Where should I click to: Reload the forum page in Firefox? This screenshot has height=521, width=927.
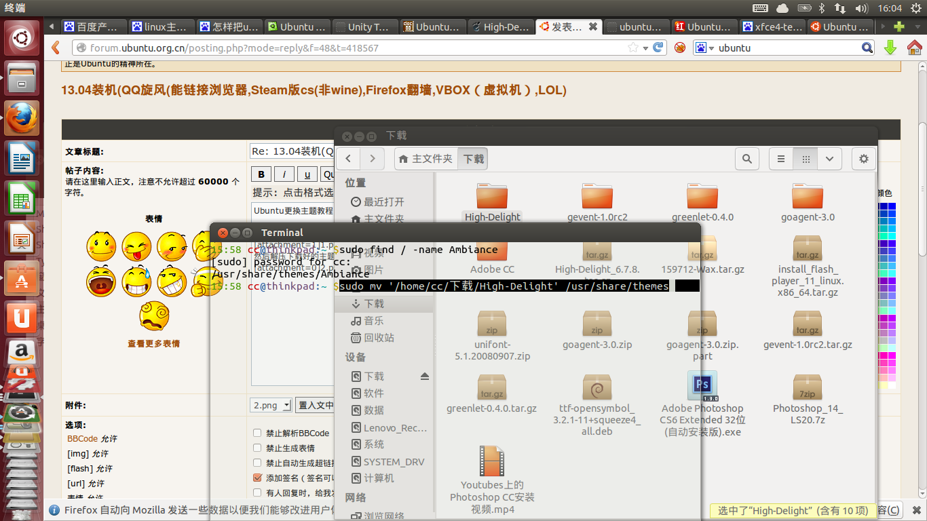coord(658,47)
